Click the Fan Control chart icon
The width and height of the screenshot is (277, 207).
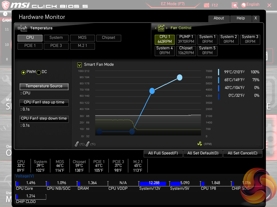point(161,28)
